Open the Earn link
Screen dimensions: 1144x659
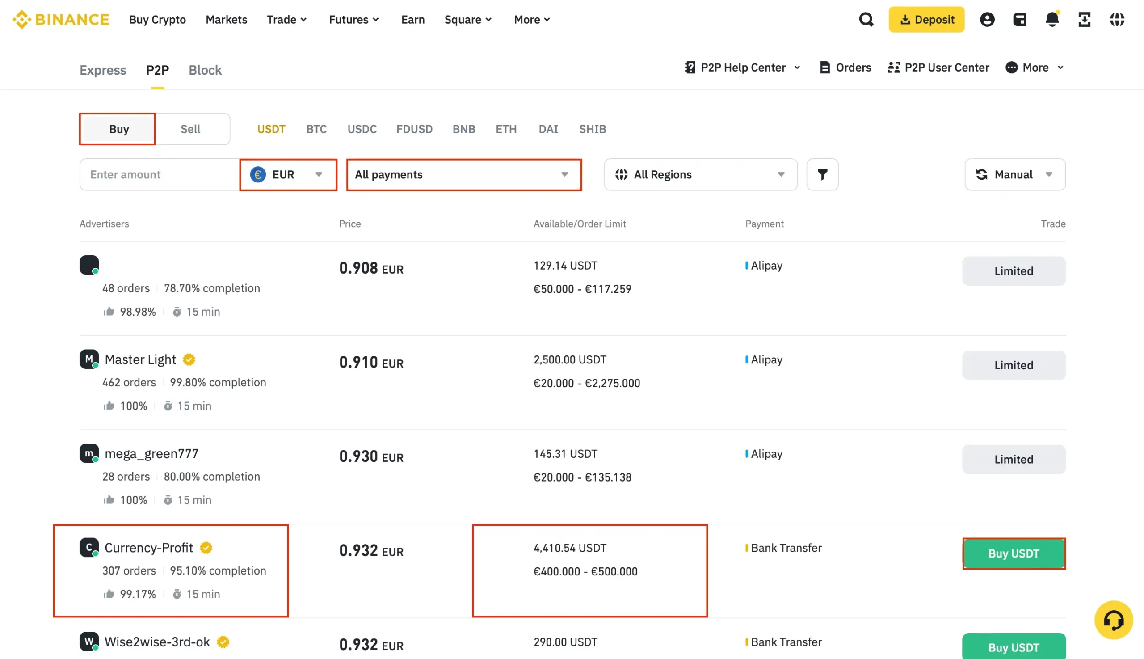click(x=412, y=20)
